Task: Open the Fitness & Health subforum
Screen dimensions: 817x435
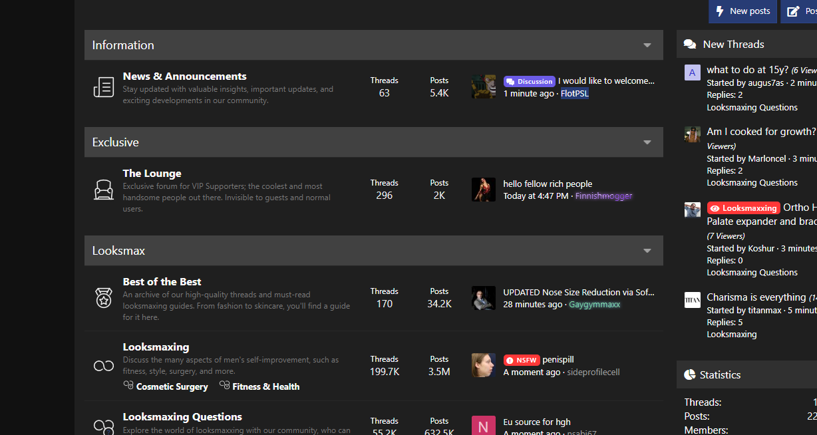Action: tap(265, 386)
